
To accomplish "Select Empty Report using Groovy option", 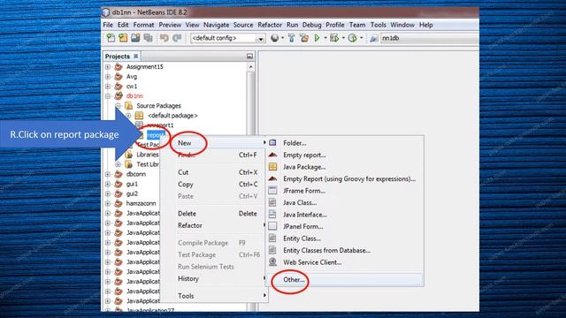I will coord(345,178).
